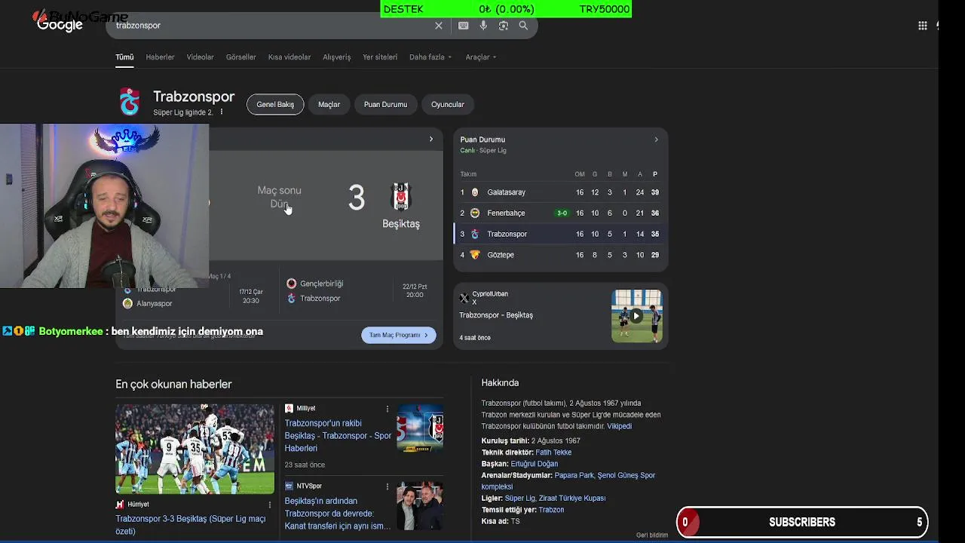The height and width of the screenshot is (543, 965).
Task: Open Google Lens image search icon
Action: pyautogui.click(x=503, y=26)
